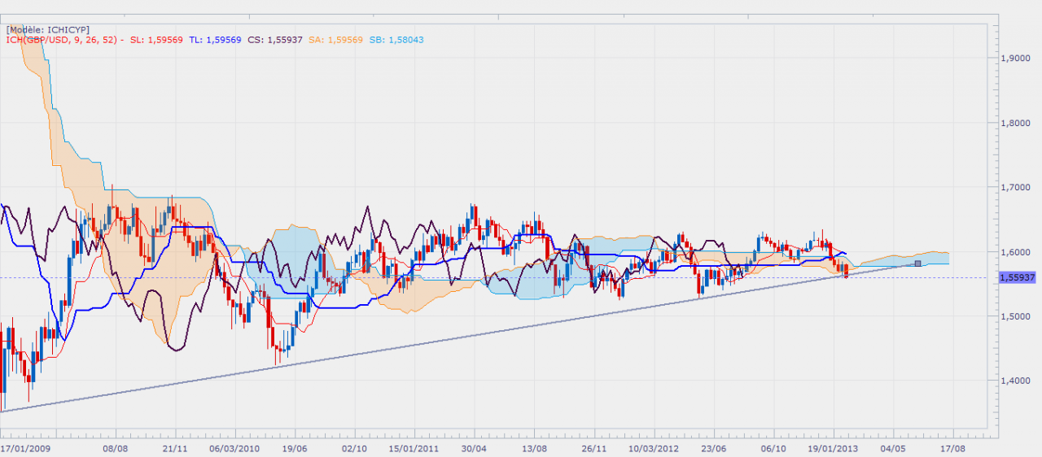The image size is (1042, 457).
Task: Click the 13/08 date label
Action: click(534, 448)
